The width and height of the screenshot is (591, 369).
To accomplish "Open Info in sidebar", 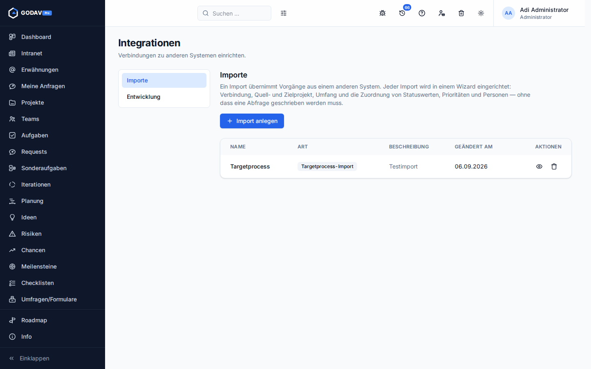I will click(53, 337).
